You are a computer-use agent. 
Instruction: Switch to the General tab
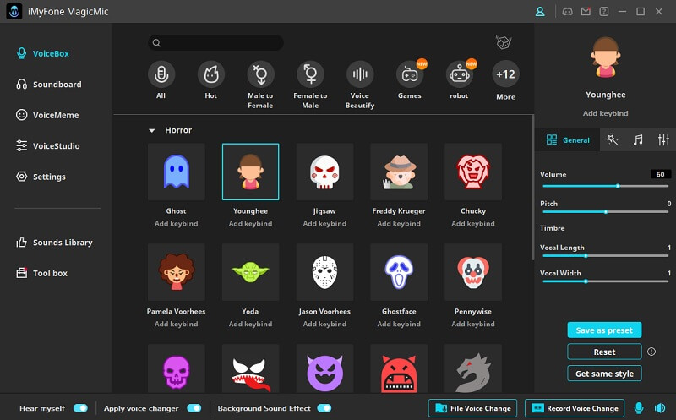pos(567,139)
